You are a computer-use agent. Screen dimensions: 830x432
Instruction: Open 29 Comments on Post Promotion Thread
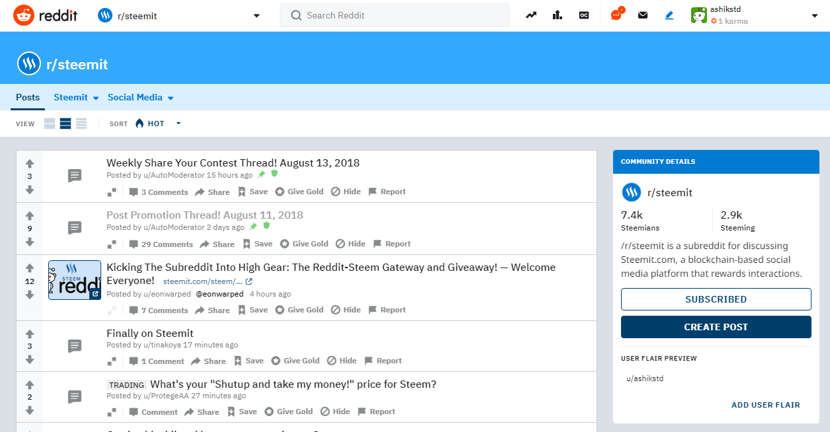[161, 244]
